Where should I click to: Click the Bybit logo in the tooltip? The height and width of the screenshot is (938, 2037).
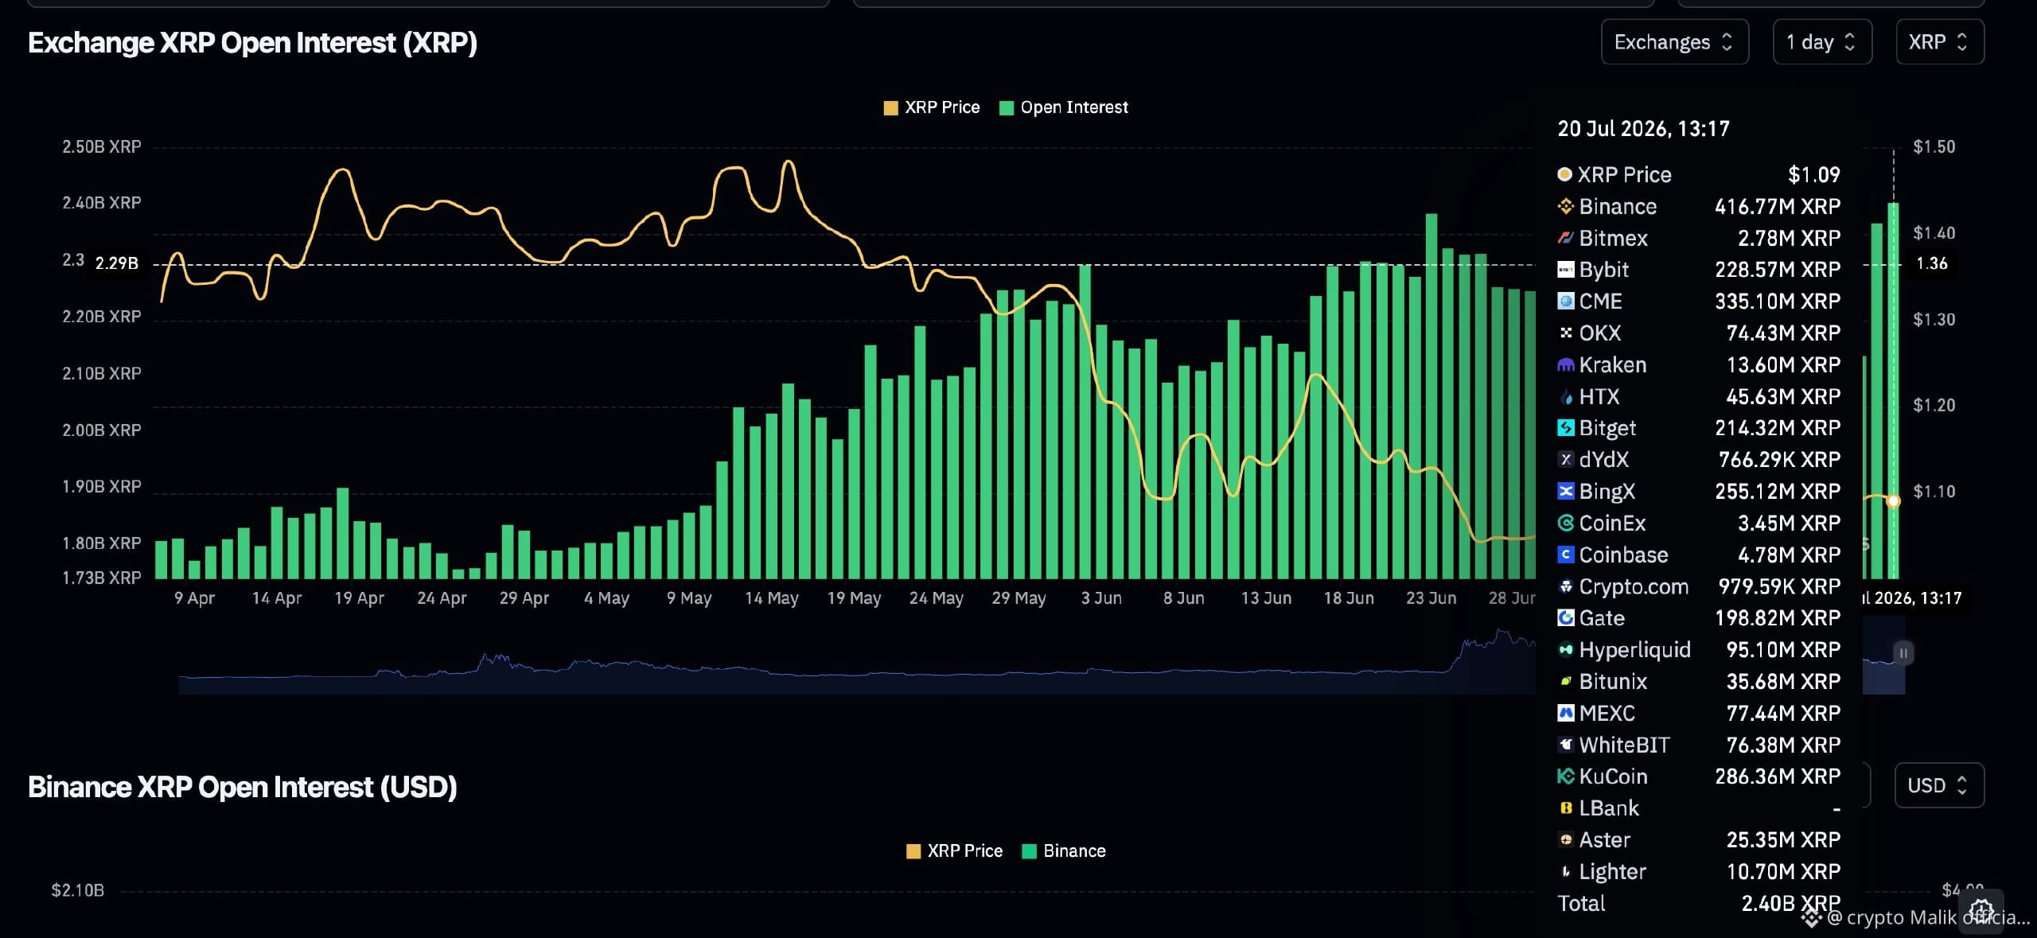(1565, 270)
